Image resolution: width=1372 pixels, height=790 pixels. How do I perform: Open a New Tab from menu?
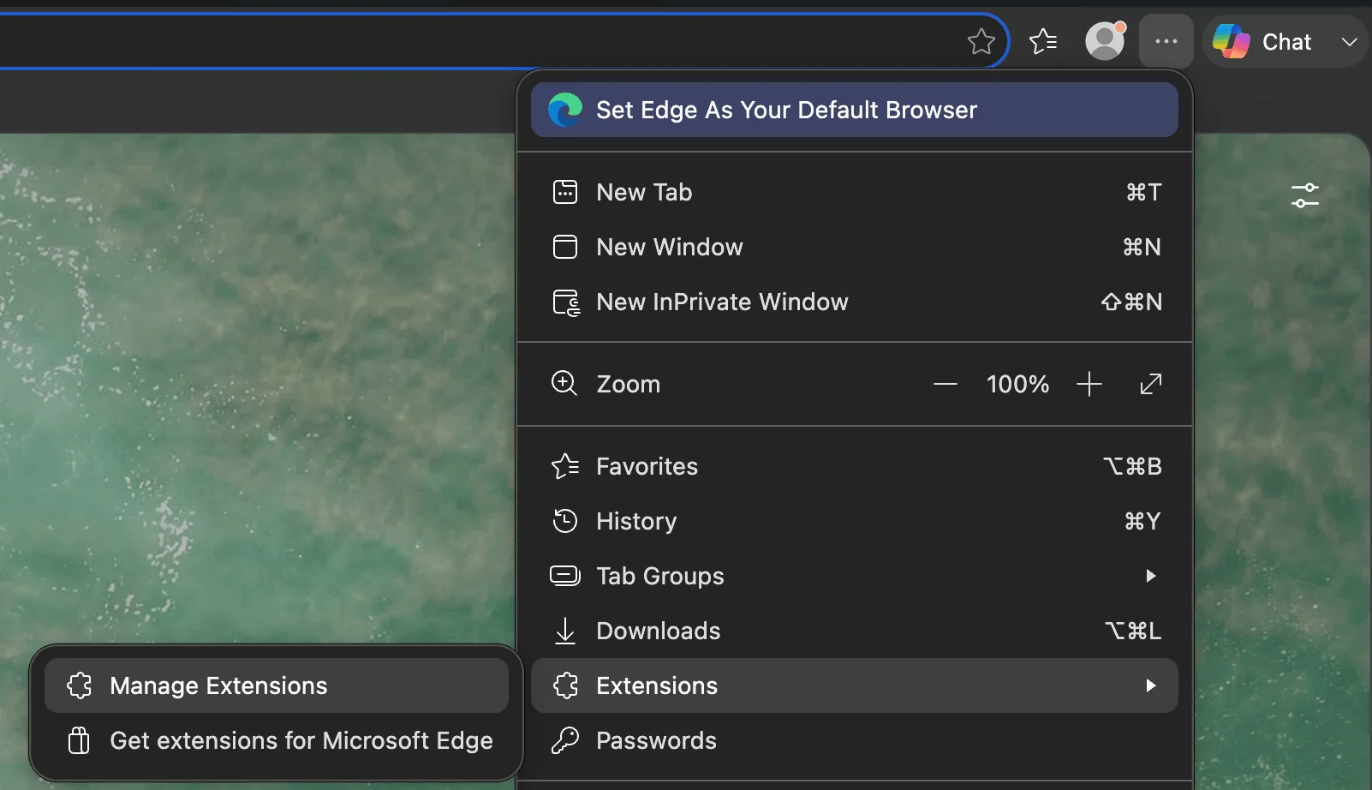coord(855,192)
